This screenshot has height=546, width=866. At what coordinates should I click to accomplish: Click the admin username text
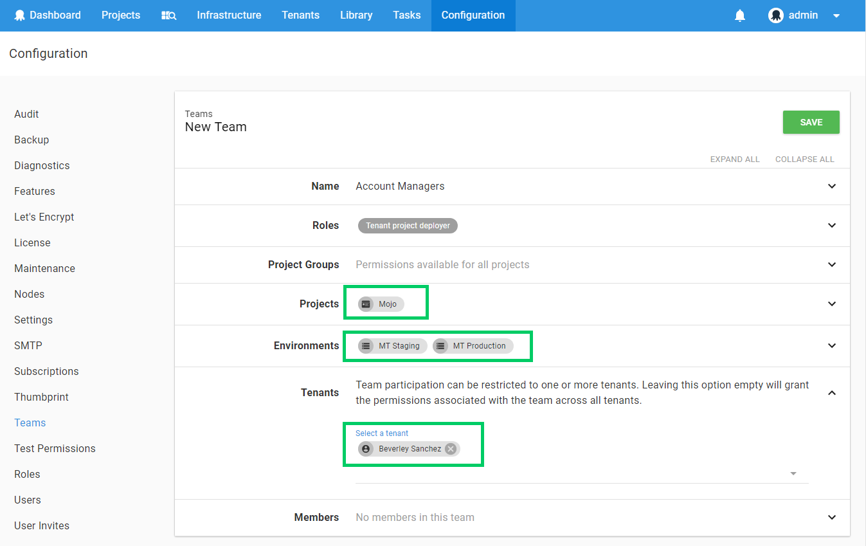(803, 15)
